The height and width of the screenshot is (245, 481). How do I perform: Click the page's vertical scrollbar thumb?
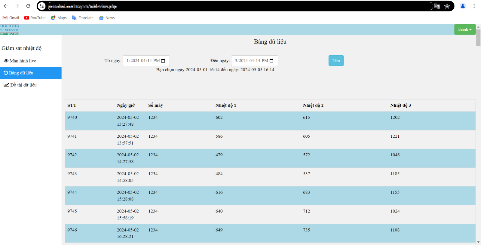[478, 38]
